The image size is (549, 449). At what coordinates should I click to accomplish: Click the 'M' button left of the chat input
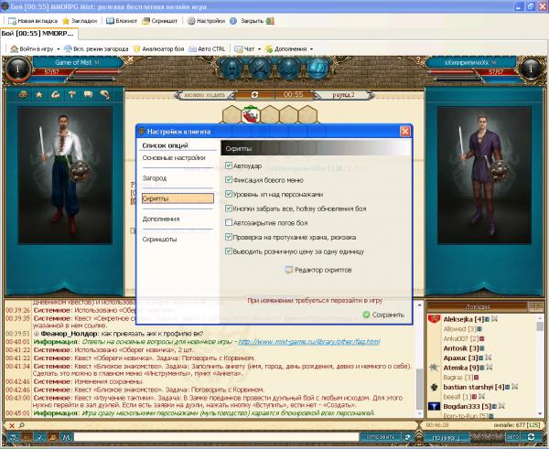pyautogui.click(x=67, y=437)
